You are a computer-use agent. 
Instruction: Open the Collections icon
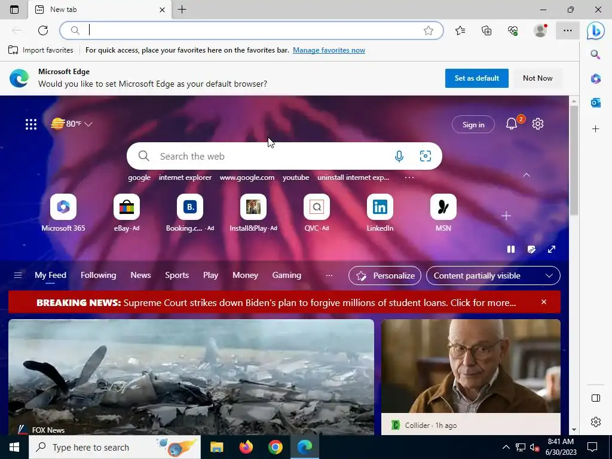tap(486, 30)
